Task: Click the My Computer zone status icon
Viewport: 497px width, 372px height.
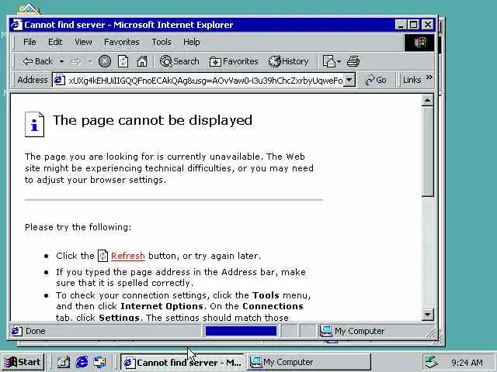Action: (326, 331)
